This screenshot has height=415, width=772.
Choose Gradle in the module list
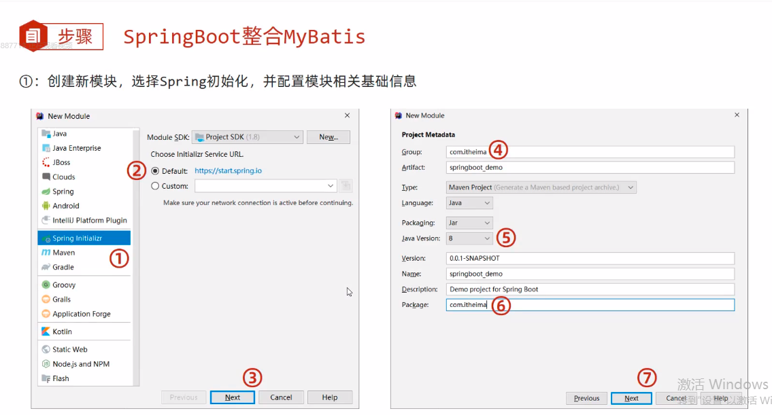tap(84, 267)
